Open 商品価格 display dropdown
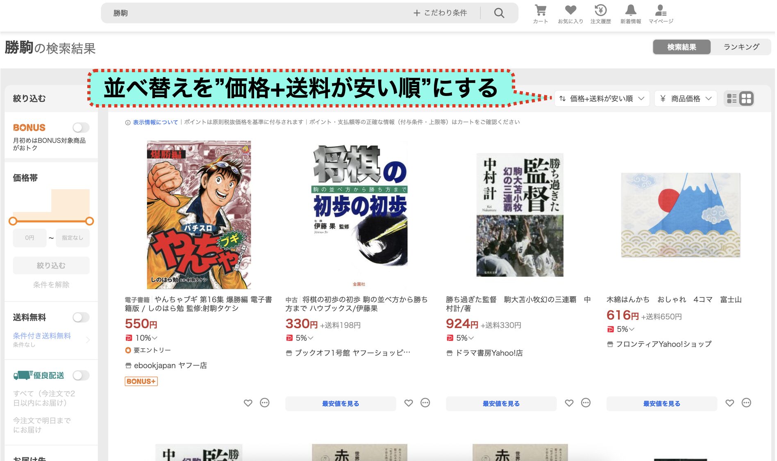 [686, 98]
